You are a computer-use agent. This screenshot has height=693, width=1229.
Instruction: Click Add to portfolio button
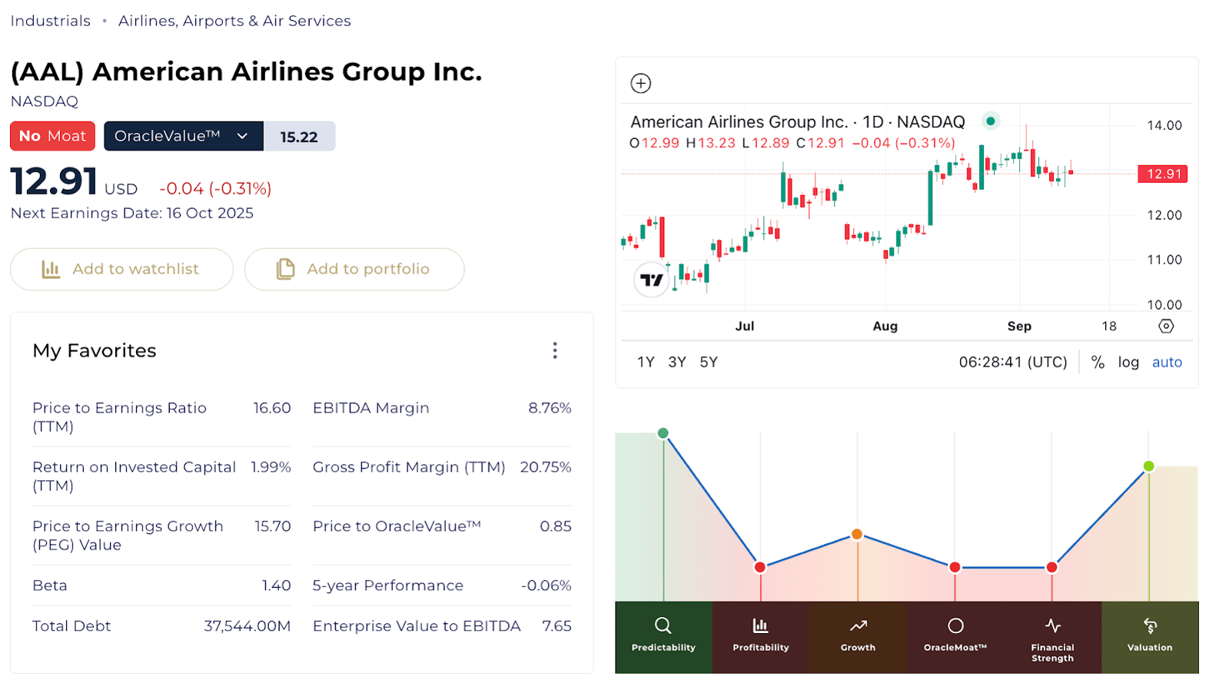[x=354, y=269]
